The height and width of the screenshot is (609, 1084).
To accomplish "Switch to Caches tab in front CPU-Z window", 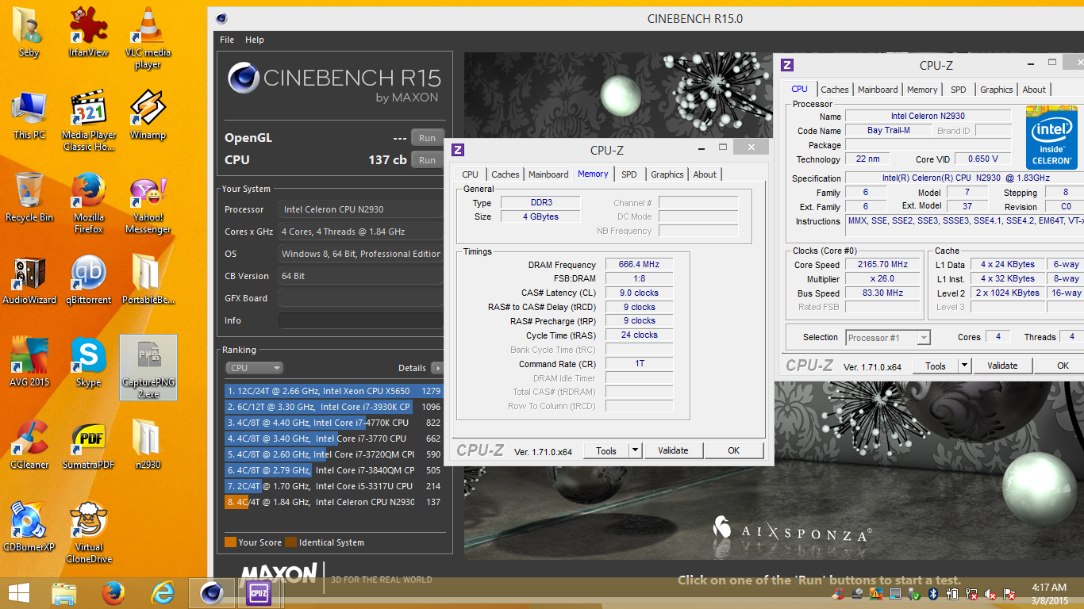I will pyautogui.click(x=505, y=174).
